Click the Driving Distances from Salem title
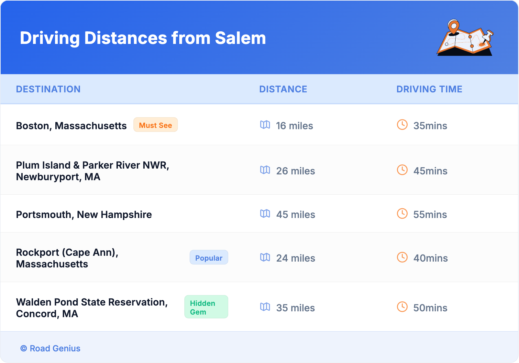Screen dimensions: 519x363 [143, 38]
